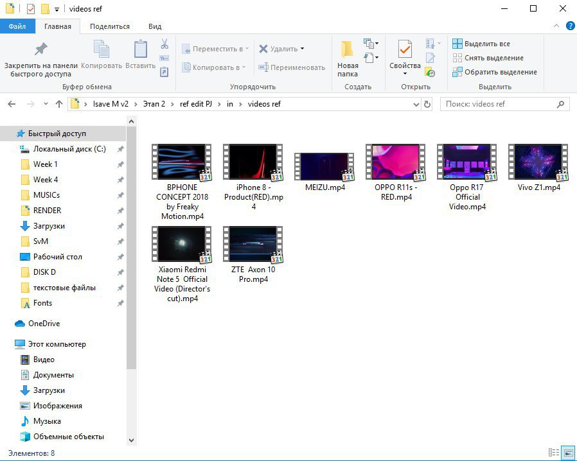The image size is (577, 461).
Task: Select ZTE Axon 10 Pro.mp4 file
Action: pyautogui.click(x=254, y=255)
